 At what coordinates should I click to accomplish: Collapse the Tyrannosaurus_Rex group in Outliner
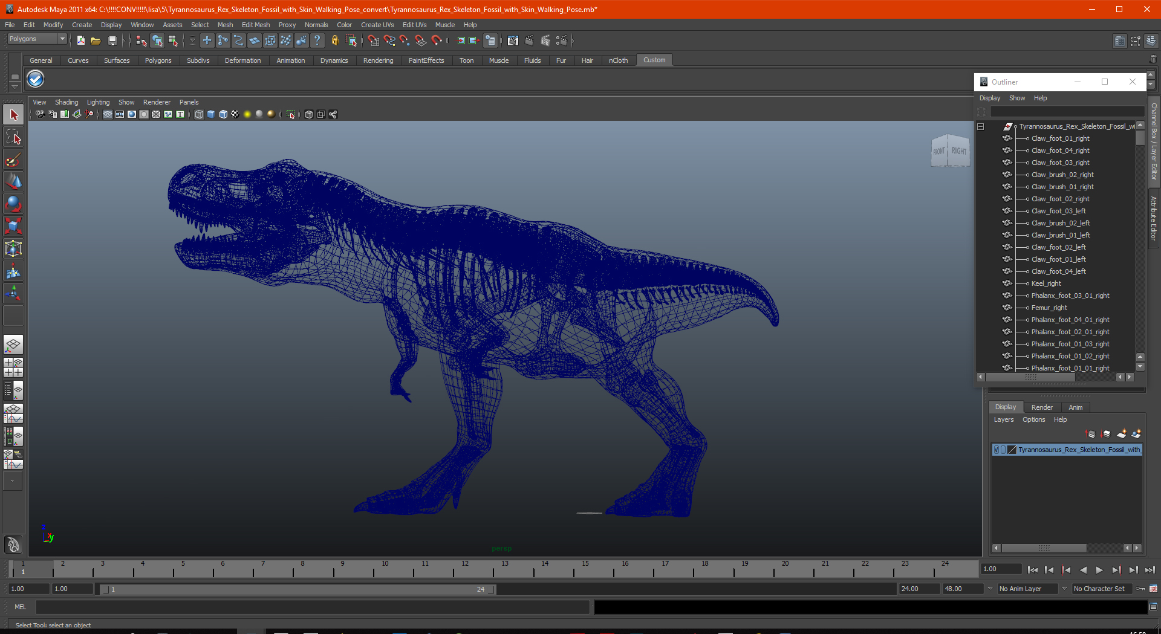[980, 126]
